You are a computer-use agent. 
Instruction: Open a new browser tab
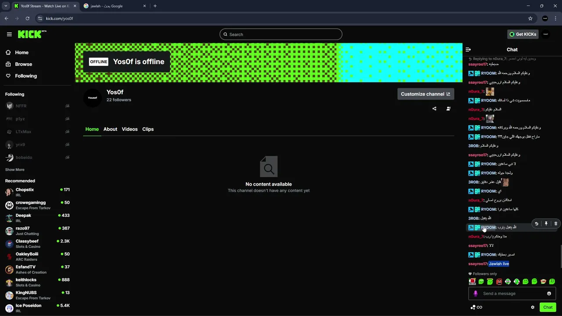pos(155,6)
